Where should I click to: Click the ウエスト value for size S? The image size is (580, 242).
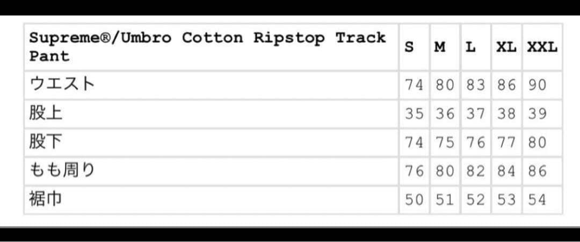click(414, 86)
